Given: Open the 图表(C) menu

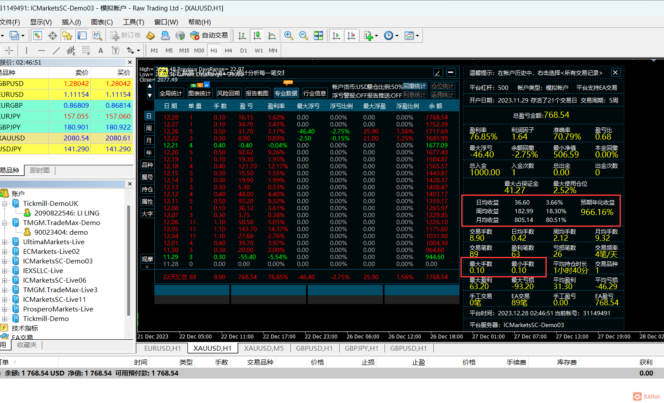Looking at the screenshot, I should (102, 22).
